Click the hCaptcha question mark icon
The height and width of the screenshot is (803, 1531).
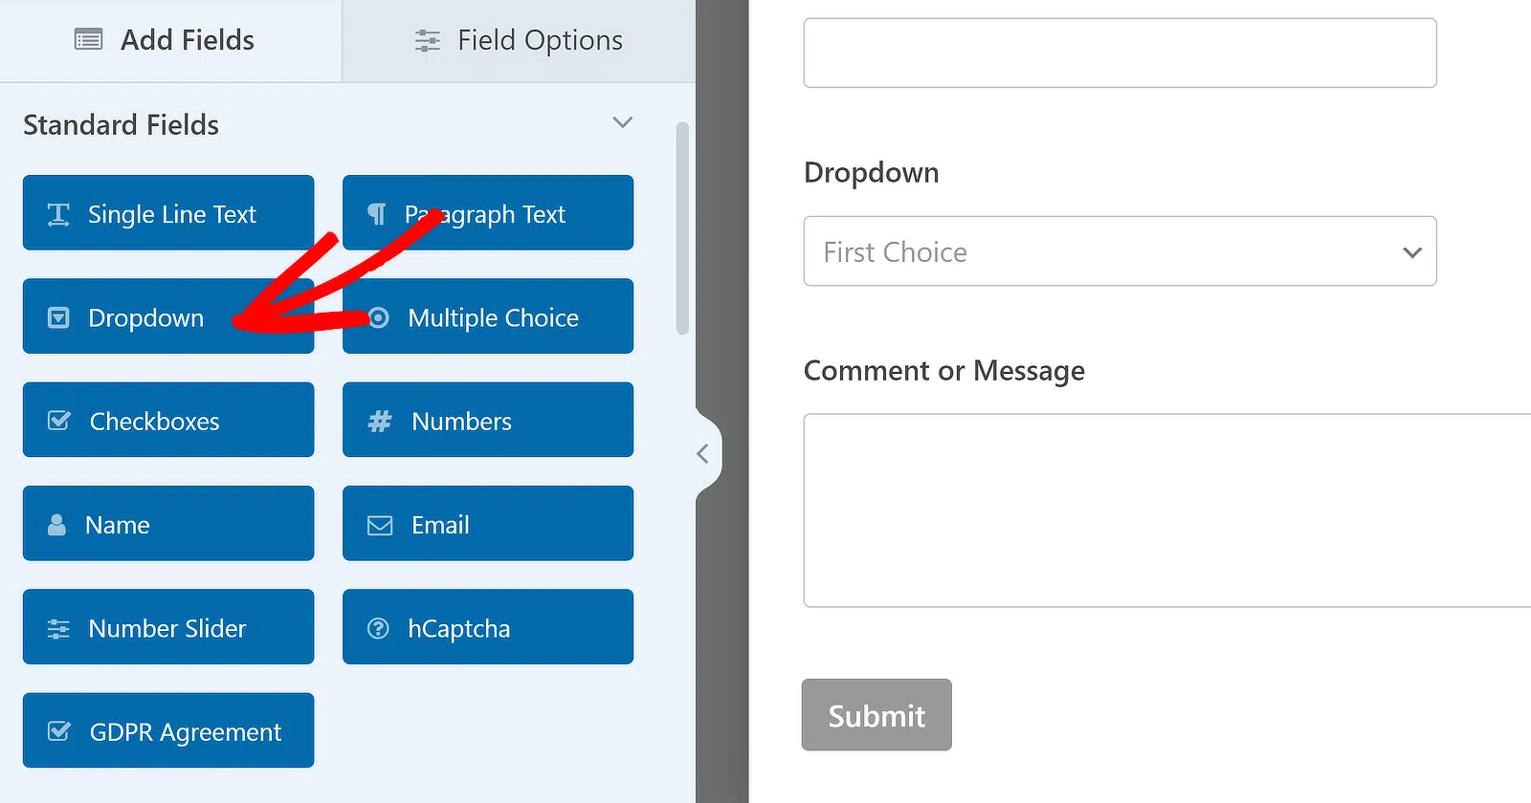(x=378, y=628)
